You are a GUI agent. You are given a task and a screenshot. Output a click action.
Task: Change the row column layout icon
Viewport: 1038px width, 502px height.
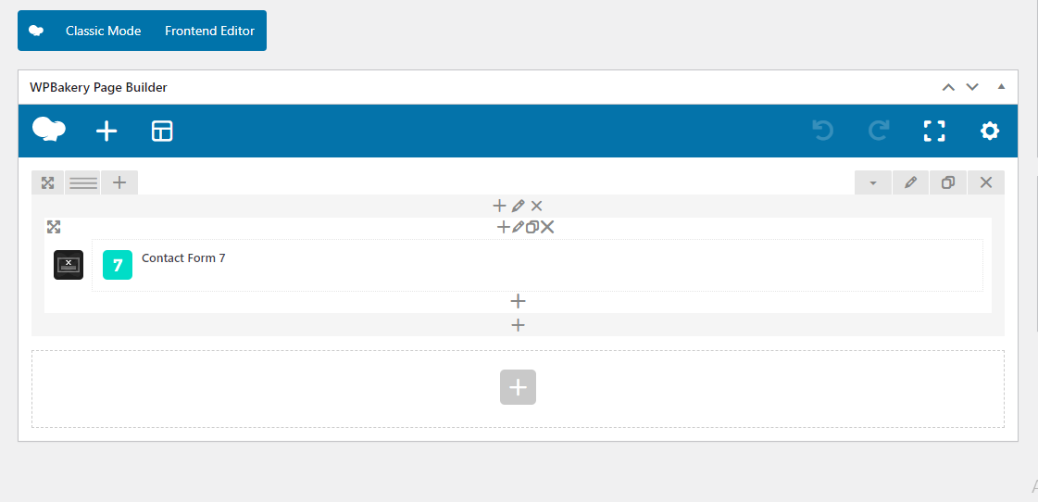pyautogui.click(x=83, y=182)
